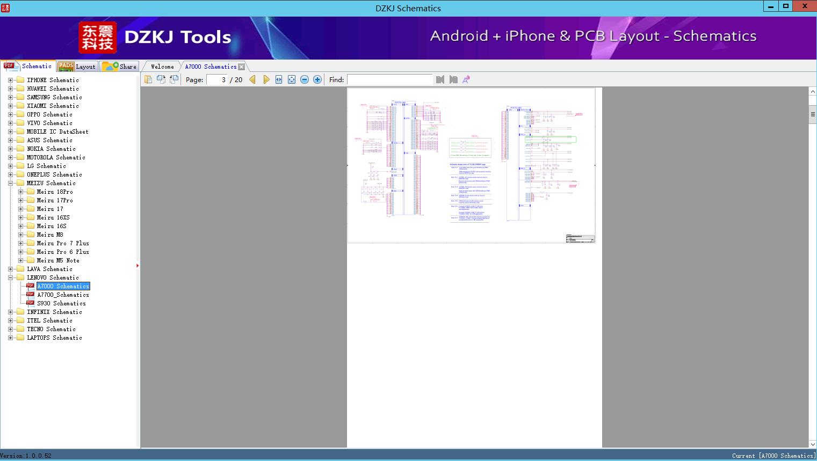
Task: Click the IPHONE Schematic folder icon
Action: 20,80
